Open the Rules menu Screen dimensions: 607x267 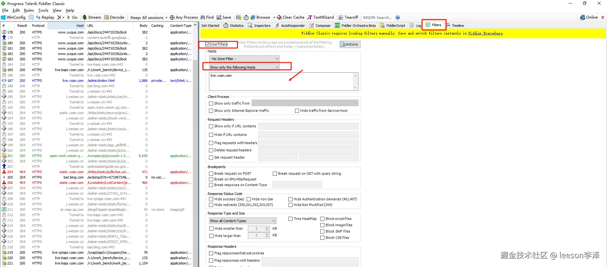click(29, 10)
